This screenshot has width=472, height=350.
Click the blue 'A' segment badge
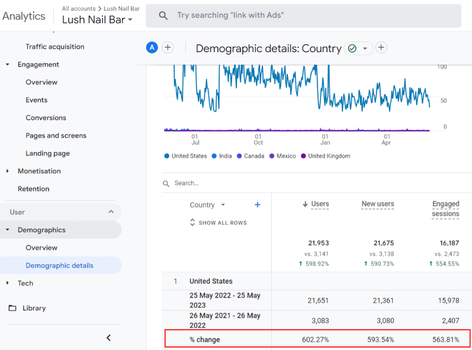point(152,48)
